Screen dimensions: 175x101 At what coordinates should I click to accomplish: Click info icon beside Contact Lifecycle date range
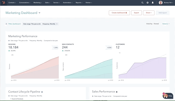9,96
